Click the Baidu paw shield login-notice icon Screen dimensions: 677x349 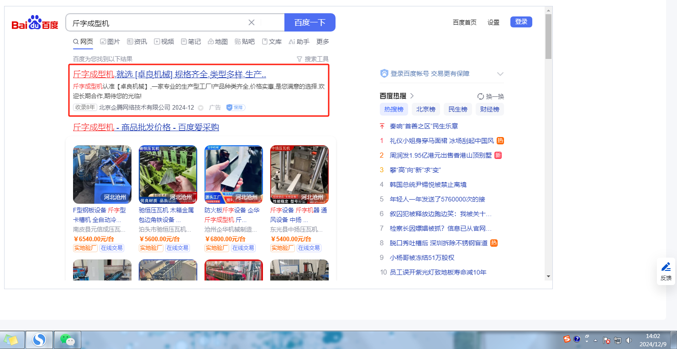384,74
